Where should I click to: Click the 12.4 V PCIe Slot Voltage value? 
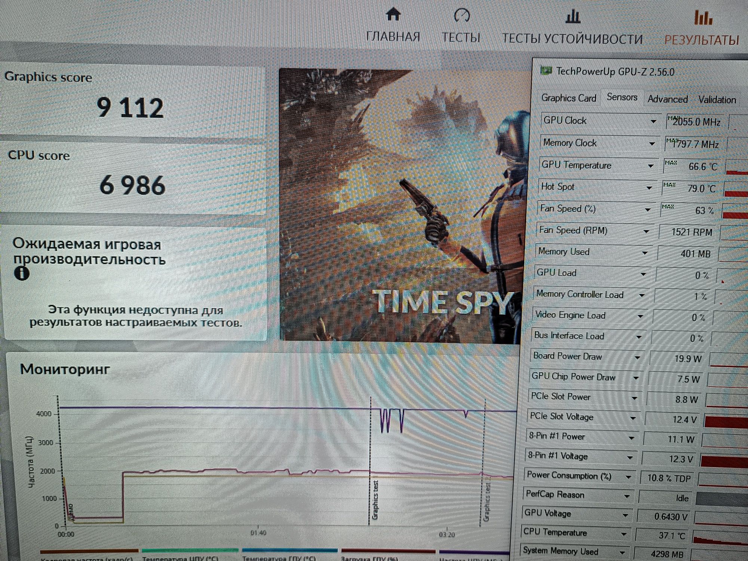(x=685, y=420)
